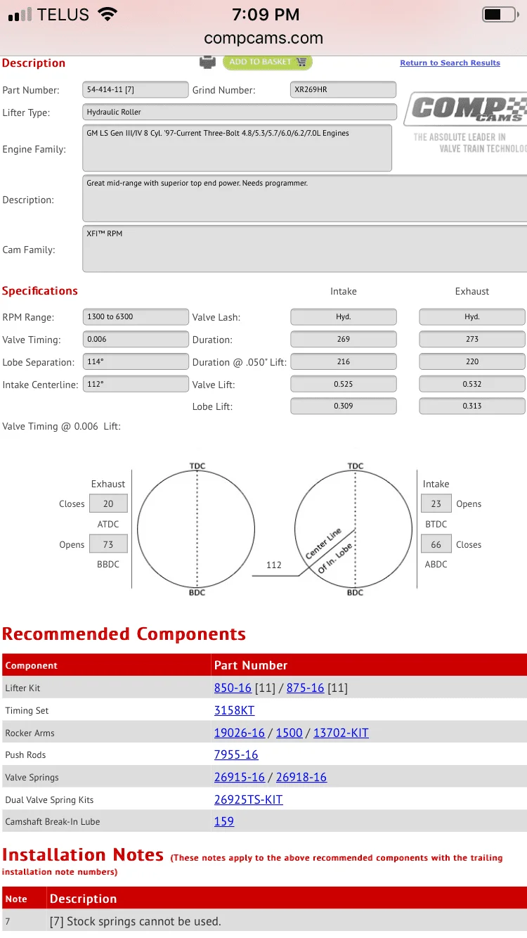Tap the compcams.com address bar
This screenshot has height=938, width=527.
click(263, 38)
